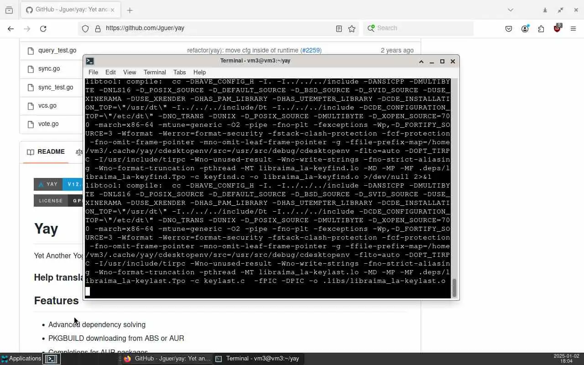This screenshot has height=365, width=584.
Task: Toggle Reader View in address bar
Action: tap(339, 28)
